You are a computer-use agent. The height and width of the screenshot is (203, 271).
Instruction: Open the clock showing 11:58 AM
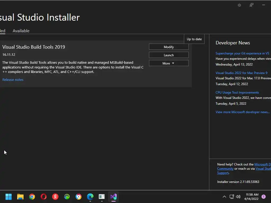coord(252,195)
